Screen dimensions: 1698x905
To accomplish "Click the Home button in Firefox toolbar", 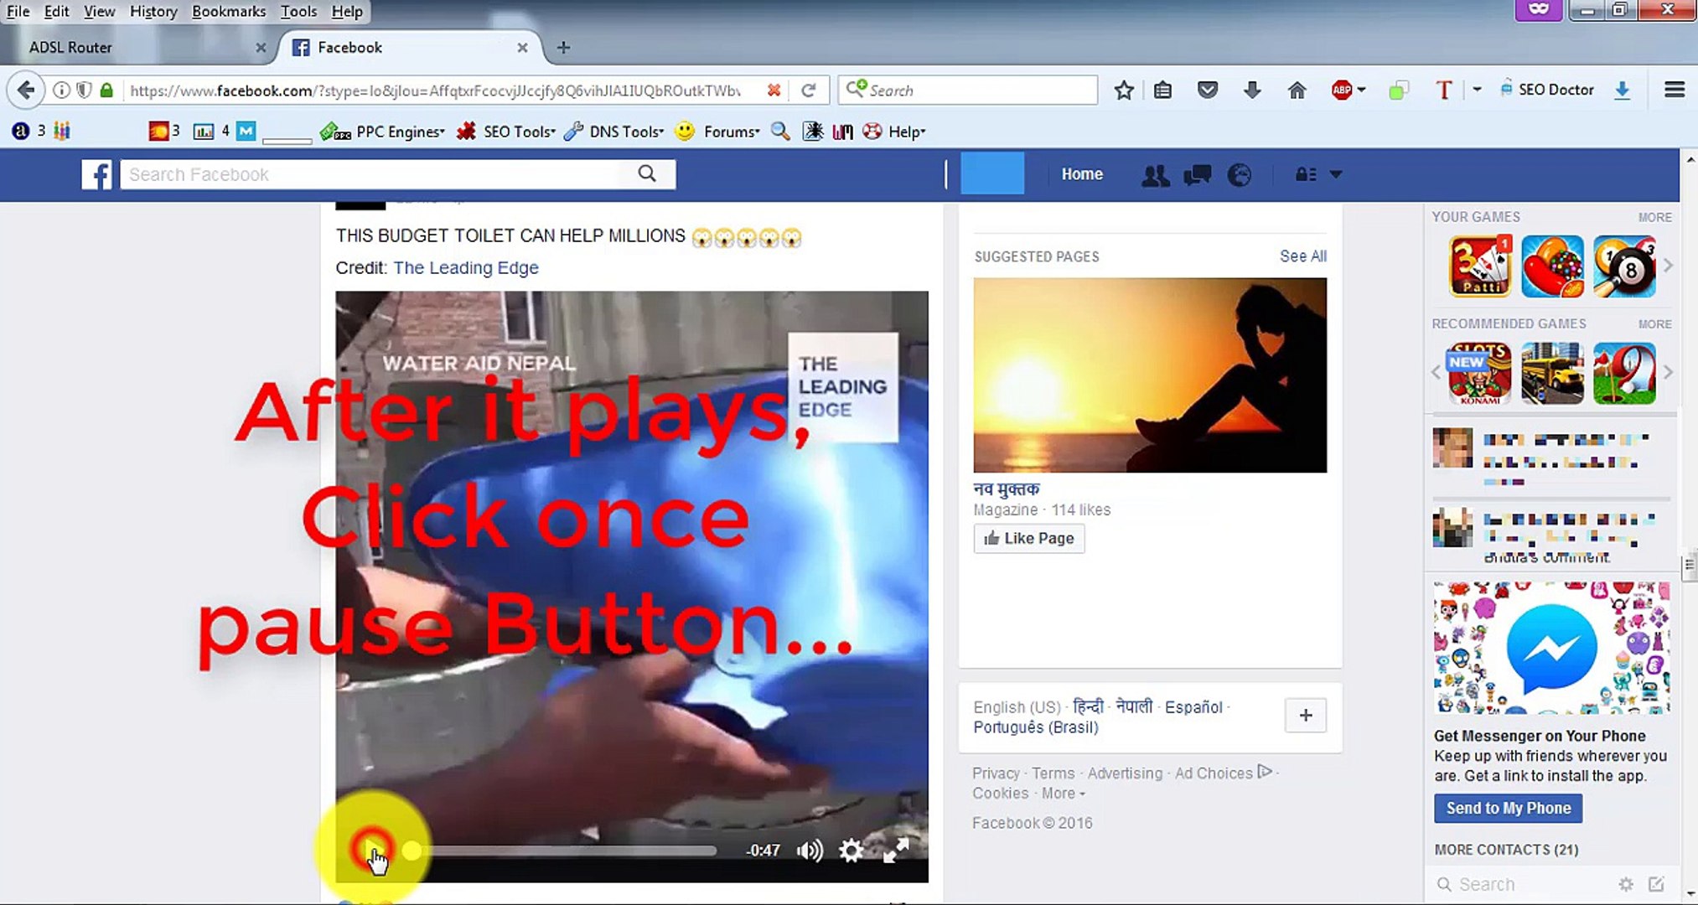I will tap(1297, 90).
